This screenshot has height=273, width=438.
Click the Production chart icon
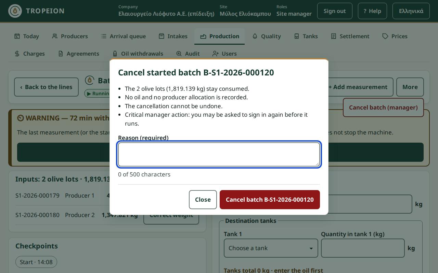coord(203,36)
